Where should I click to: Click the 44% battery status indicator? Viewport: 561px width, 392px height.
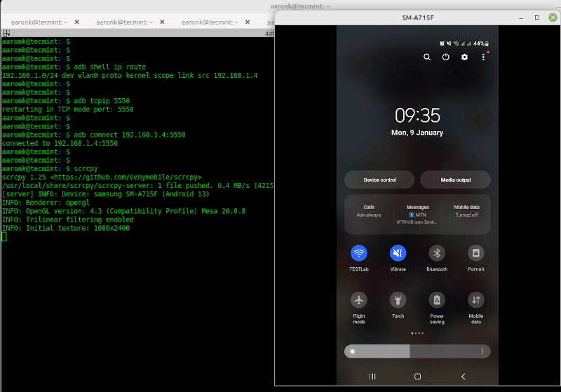click(481, 43)
